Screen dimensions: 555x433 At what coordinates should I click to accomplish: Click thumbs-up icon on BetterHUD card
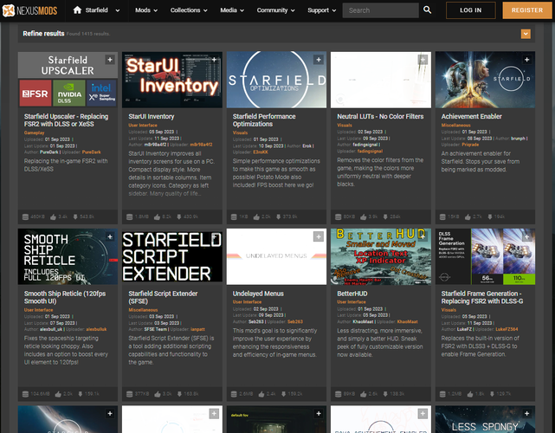click(364, 394)
